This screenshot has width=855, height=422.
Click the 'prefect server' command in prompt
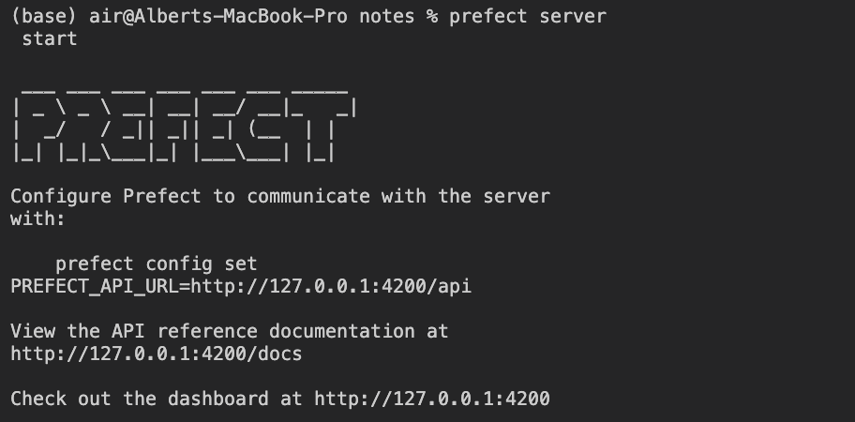click(528, 16)
